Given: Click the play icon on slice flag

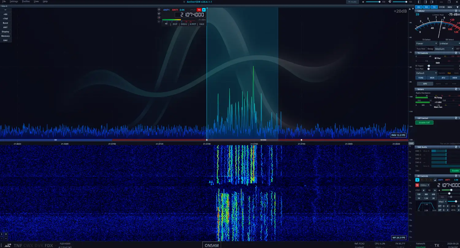Looking at the screenshot, I should coord(159,21).
